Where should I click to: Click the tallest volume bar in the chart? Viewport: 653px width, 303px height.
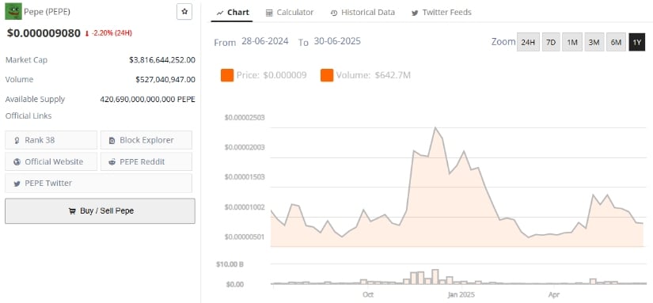tap(435, 277)
